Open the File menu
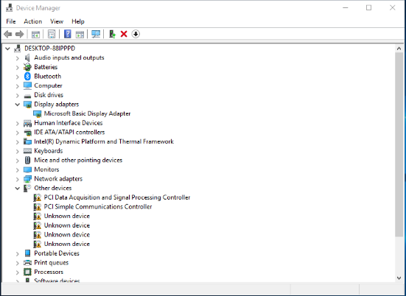This screenshot has width=406, height=296. click(x=11, y=21)
